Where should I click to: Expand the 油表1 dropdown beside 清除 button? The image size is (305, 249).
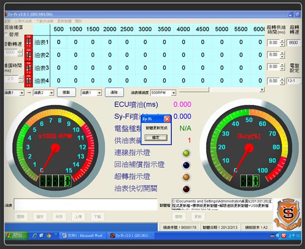(99, 93)
